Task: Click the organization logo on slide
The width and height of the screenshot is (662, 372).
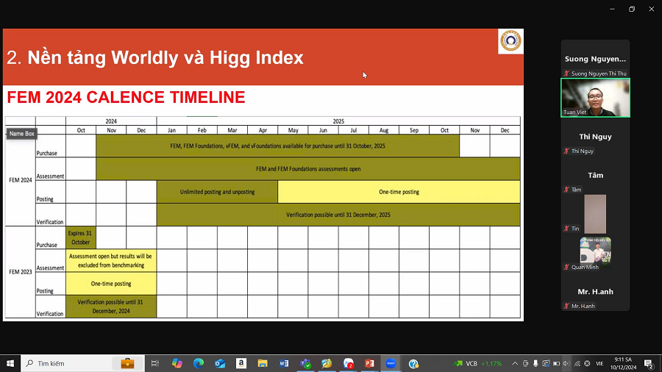Action: [x=510, y=41]
